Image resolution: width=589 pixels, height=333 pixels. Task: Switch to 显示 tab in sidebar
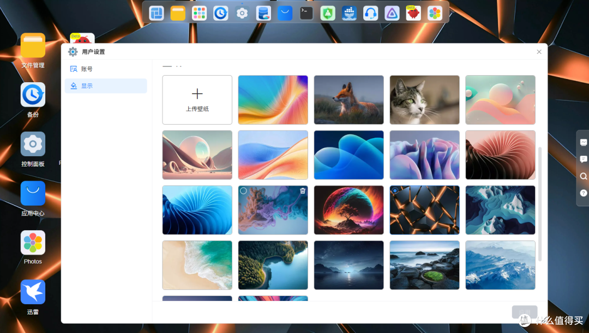coord(106,86)
